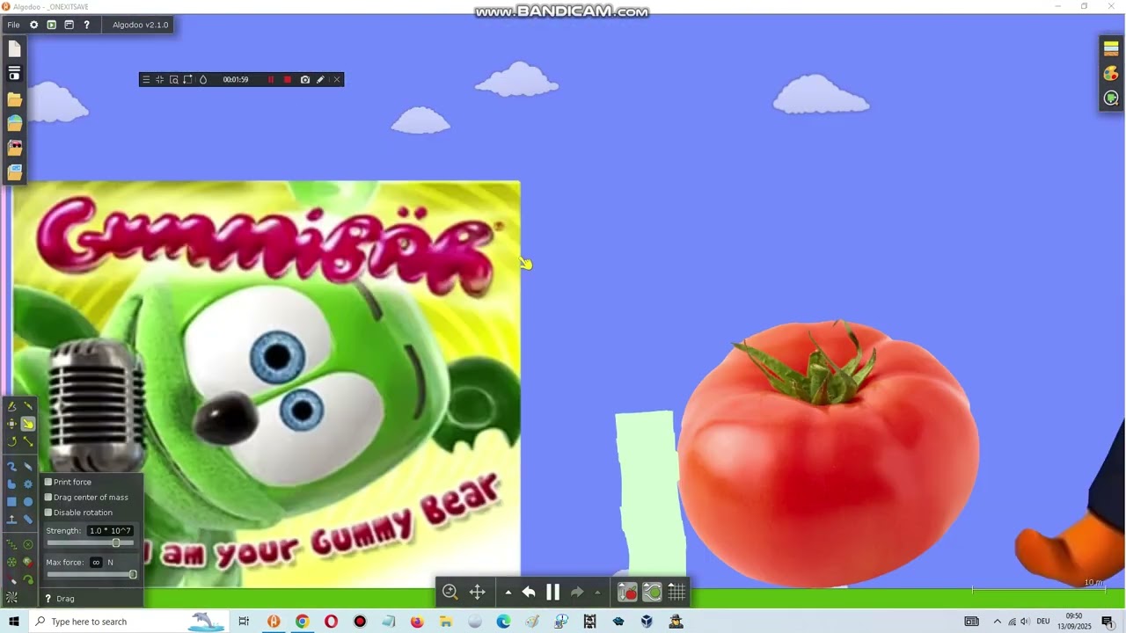This screenshot has height=633, width=1126.
Task: Open the components folder with red car
Action: tap(14, 148)
